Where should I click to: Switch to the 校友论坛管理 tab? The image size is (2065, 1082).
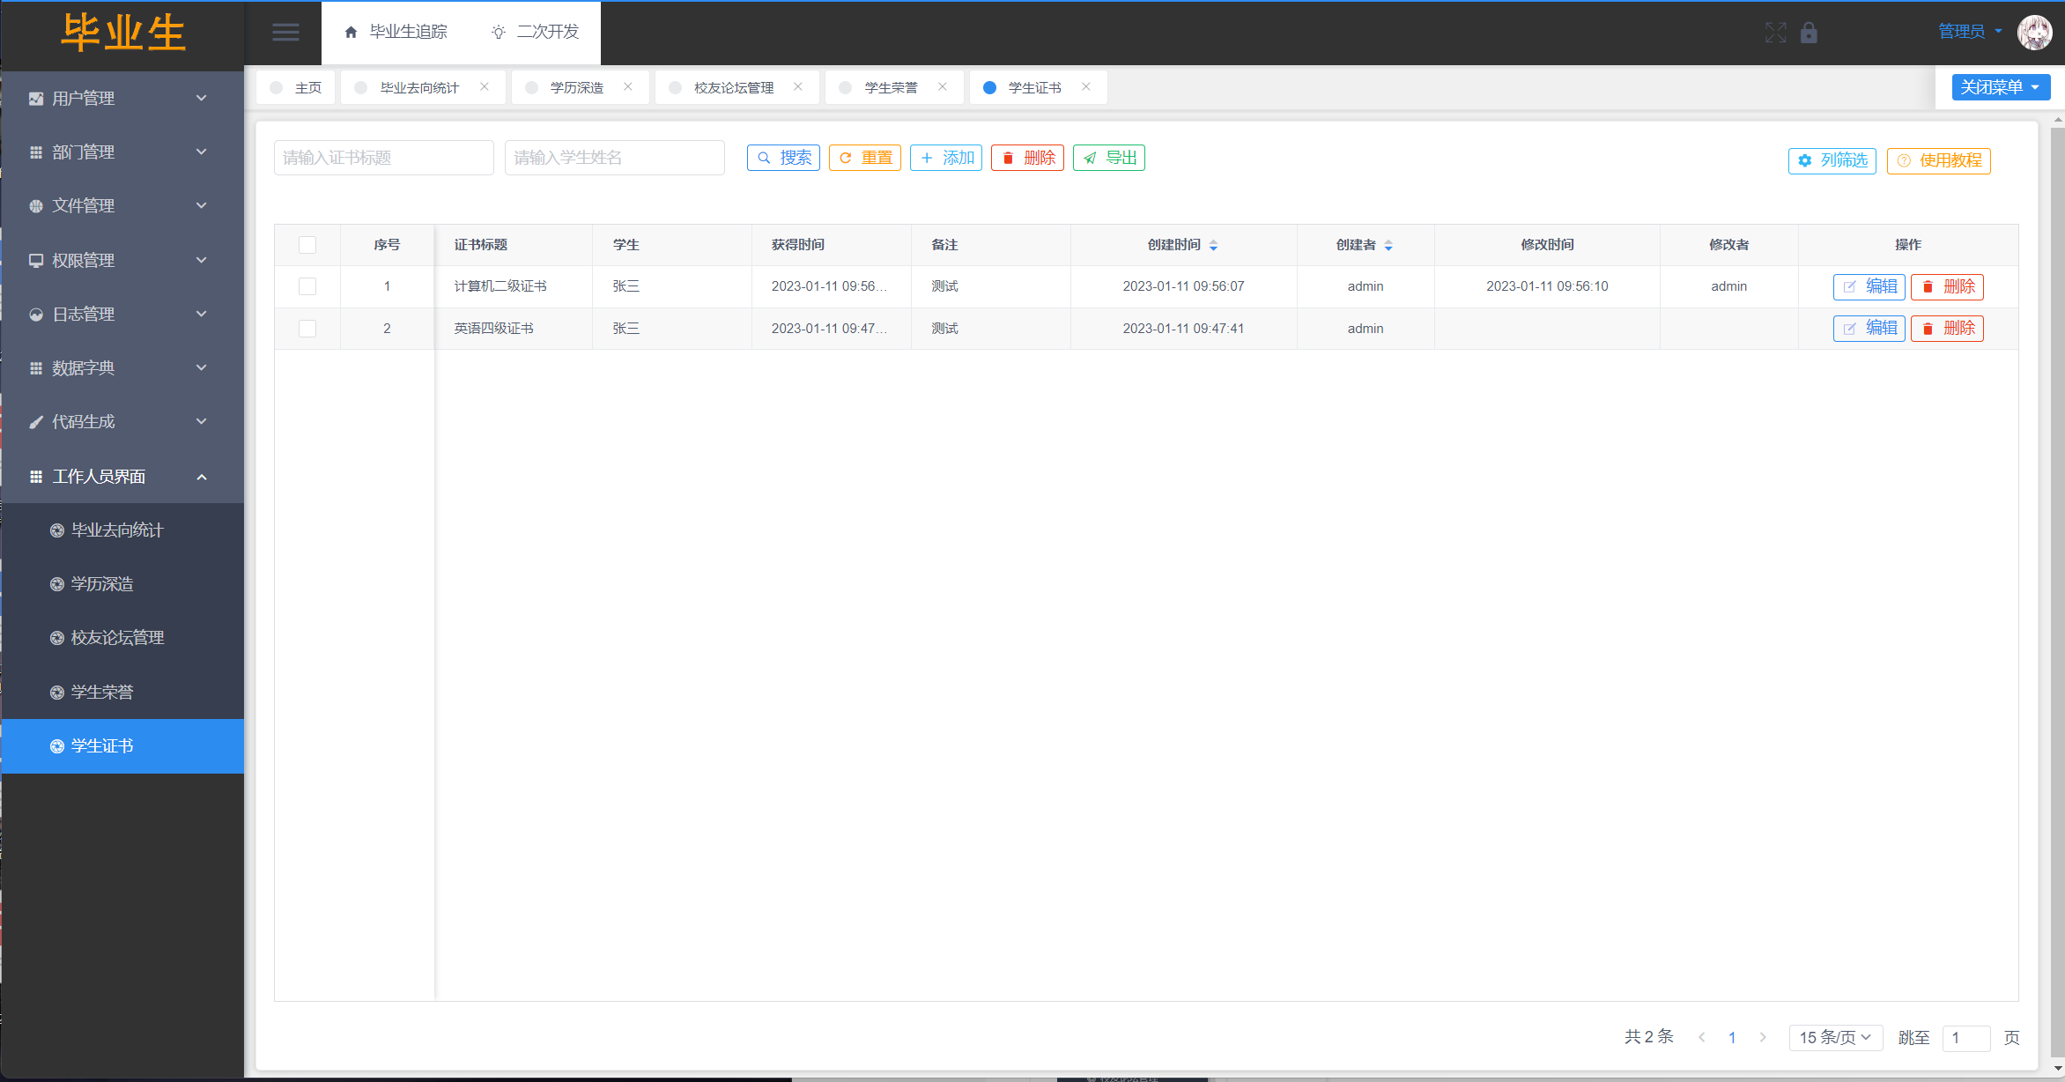click(733, 87)
